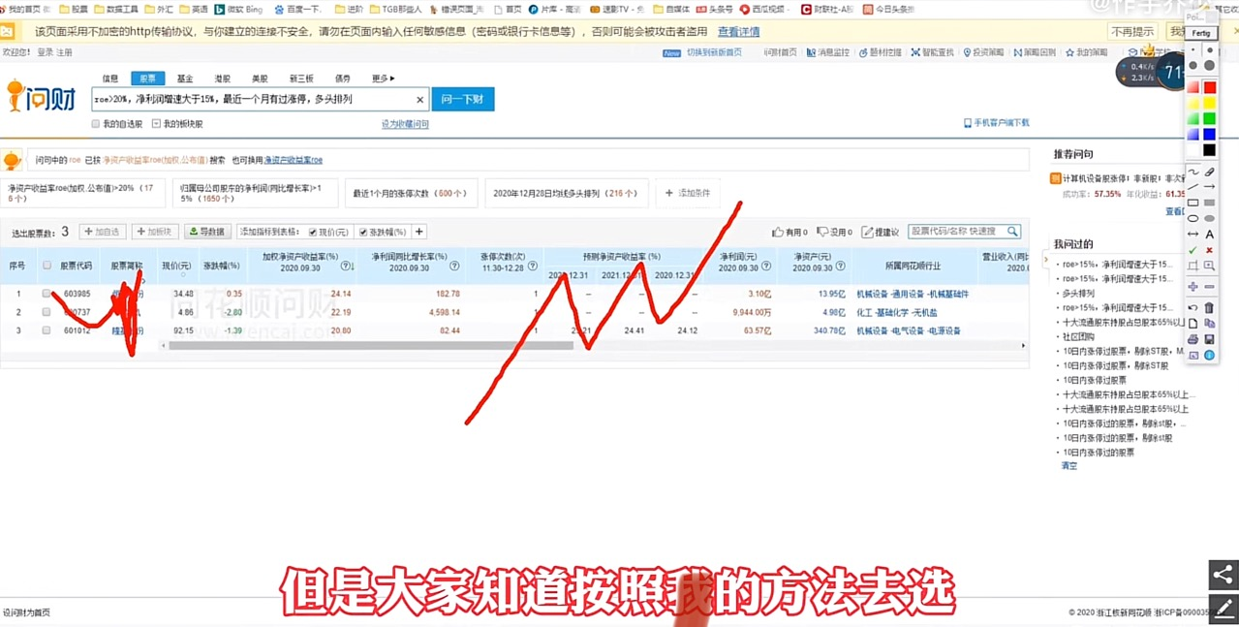This screenshot has width=1239, height=627.
Task: Click the 手机客户端下载 link
Action: 997,123
